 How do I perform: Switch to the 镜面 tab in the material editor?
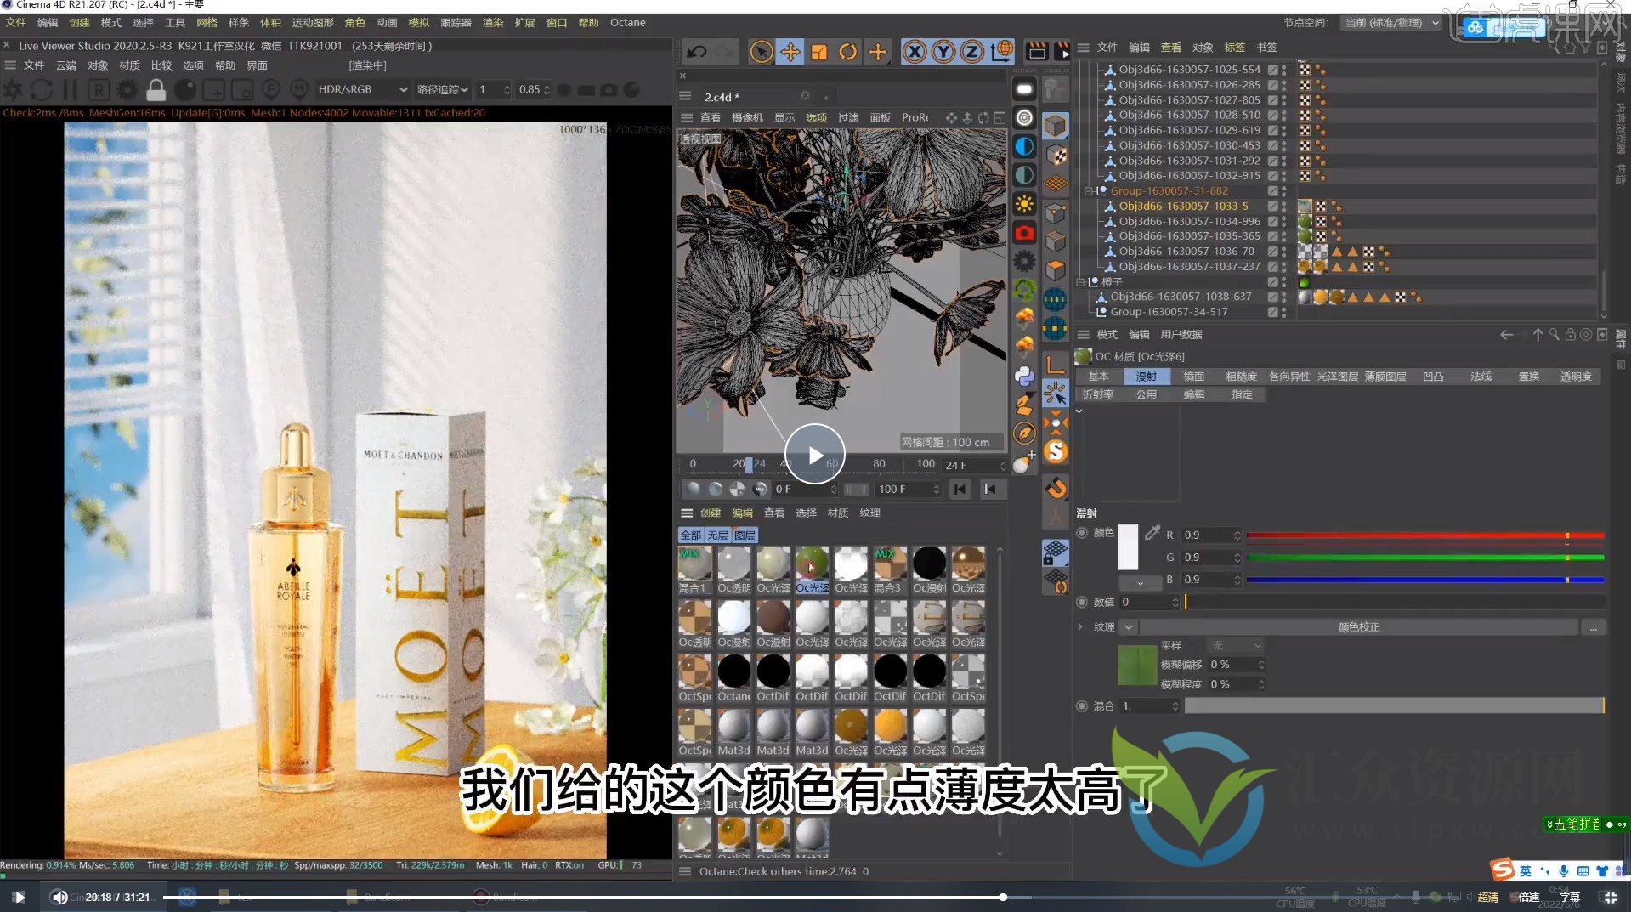pos(1193,376)
